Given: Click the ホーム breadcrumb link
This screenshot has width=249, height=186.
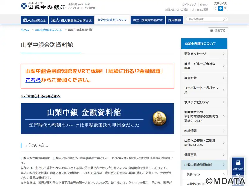Looking at the screenshot, I should point(25,29).
